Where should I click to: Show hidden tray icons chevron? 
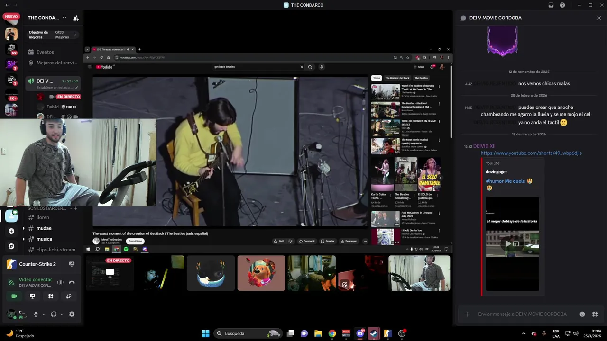click(x=524, y=333)
